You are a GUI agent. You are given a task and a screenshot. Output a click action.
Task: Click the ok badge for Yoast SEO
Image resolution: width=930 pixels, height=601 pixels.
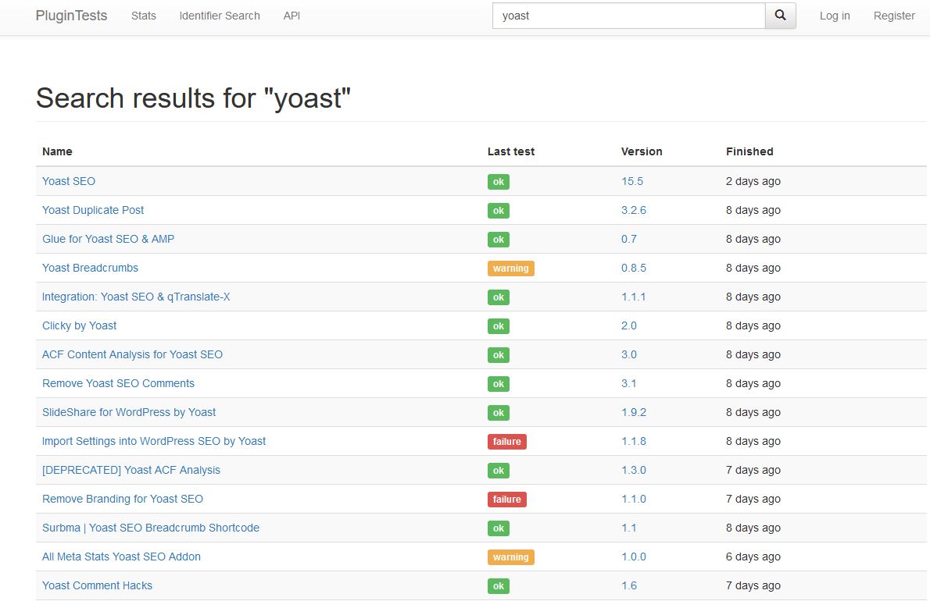point(499,182)
